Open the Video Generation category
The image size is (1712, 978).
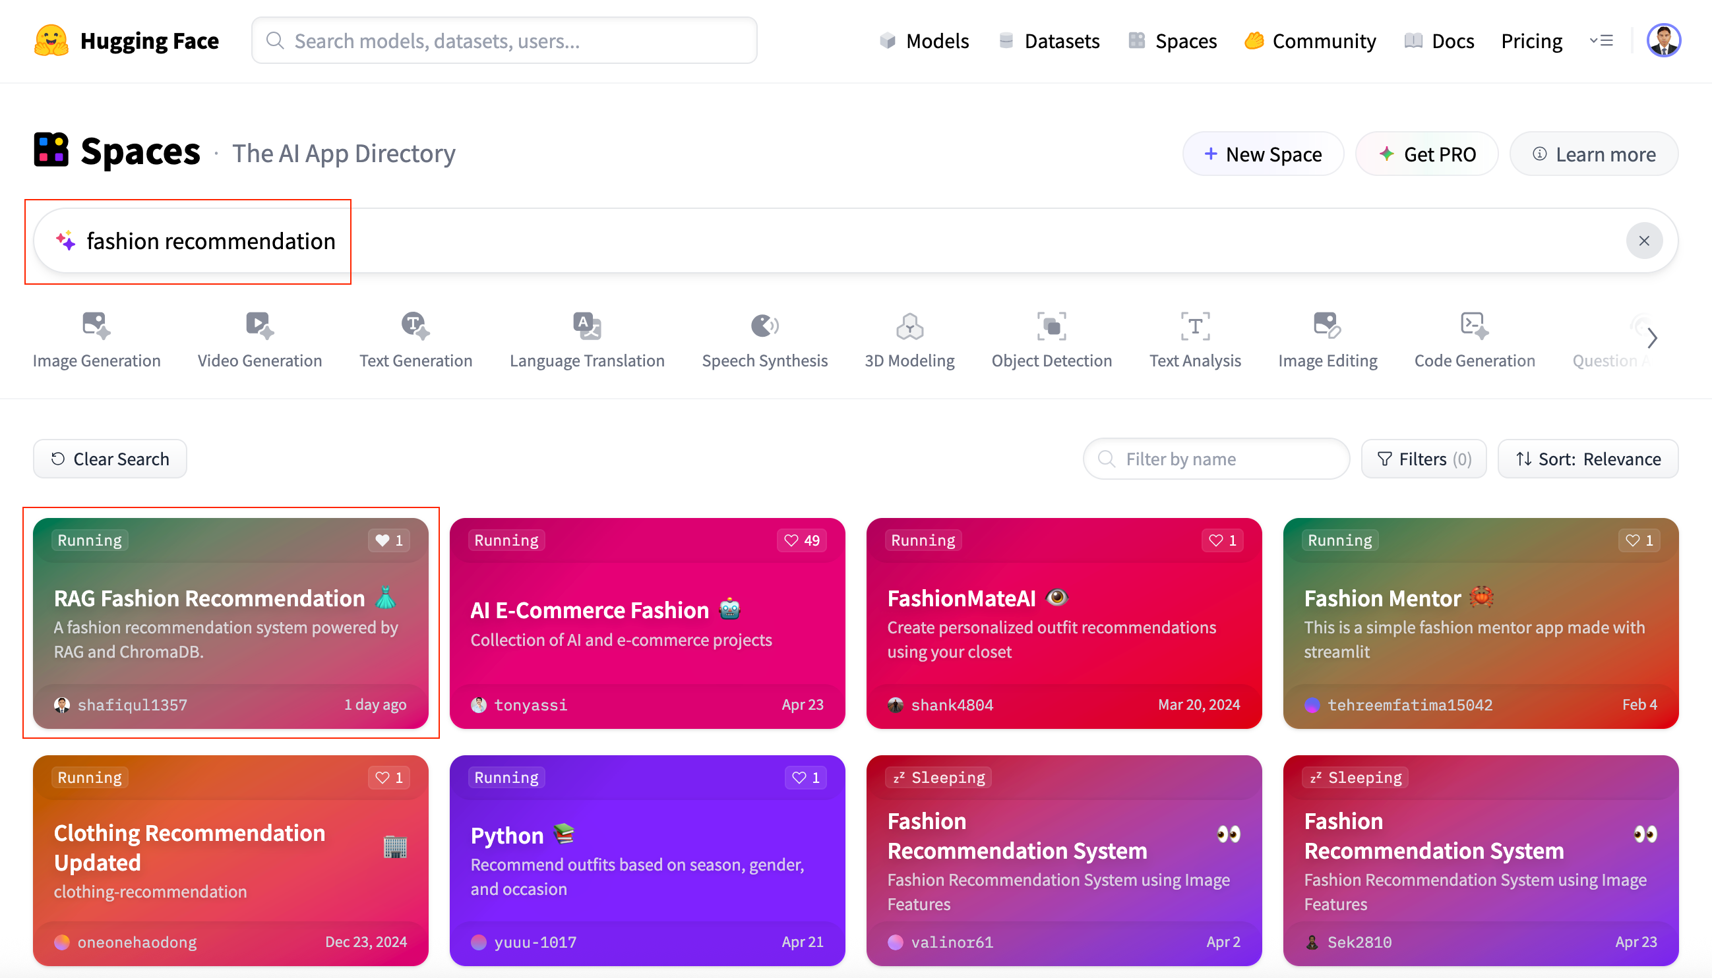259,341
